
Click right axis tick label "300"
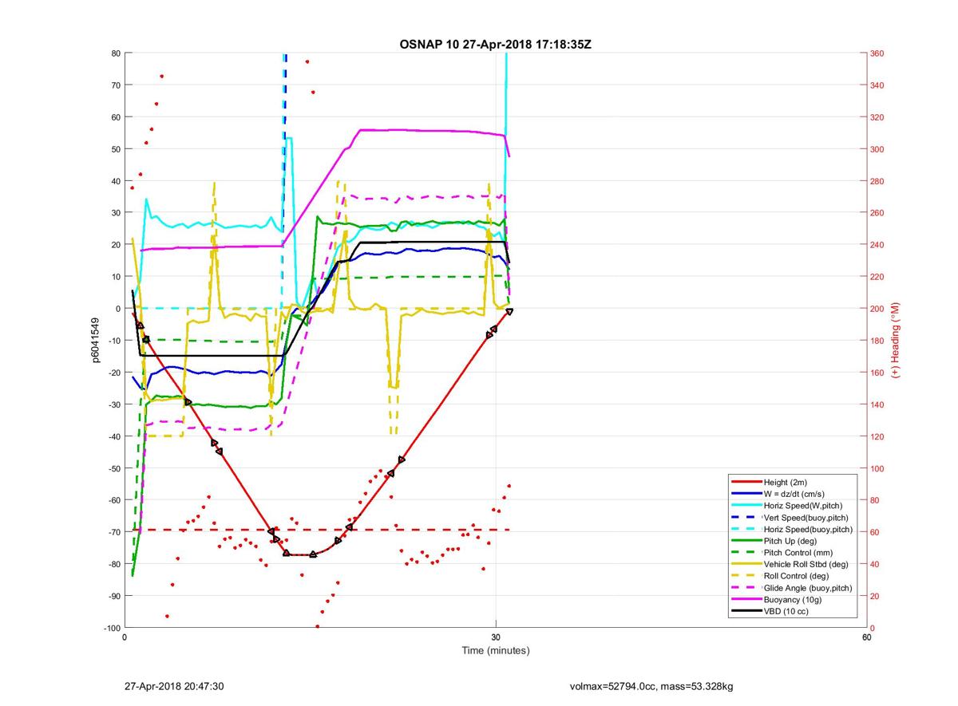coord(877,149)
